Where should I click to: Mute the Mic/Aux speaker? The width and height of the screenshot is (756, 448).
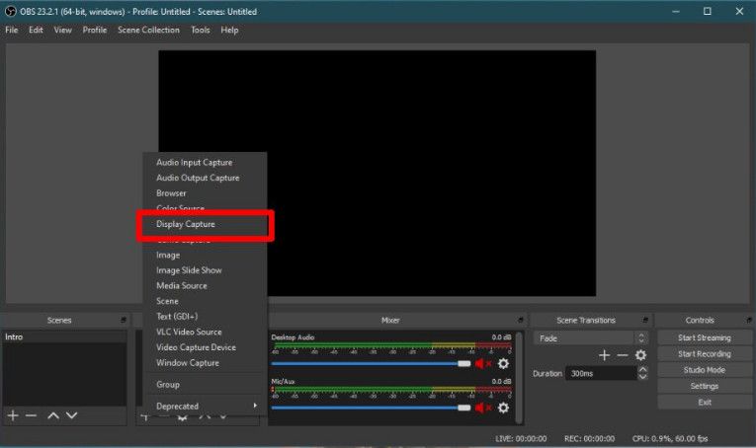pyautogui.click(x=483, y=408)
